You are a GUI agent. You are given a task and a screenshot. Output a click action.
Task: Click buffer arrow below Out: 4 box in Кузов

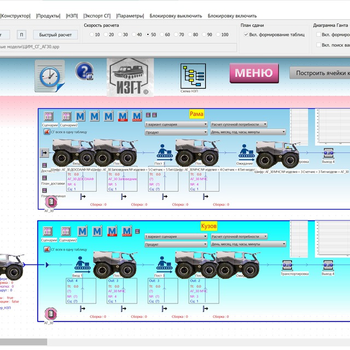click(83, 308)
